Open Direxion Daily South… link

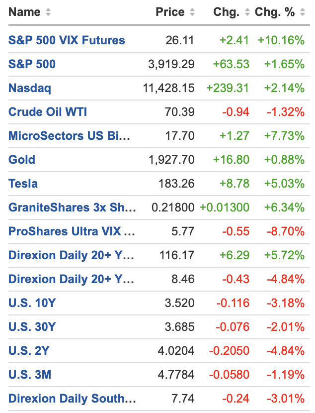[x=72, y=399]
